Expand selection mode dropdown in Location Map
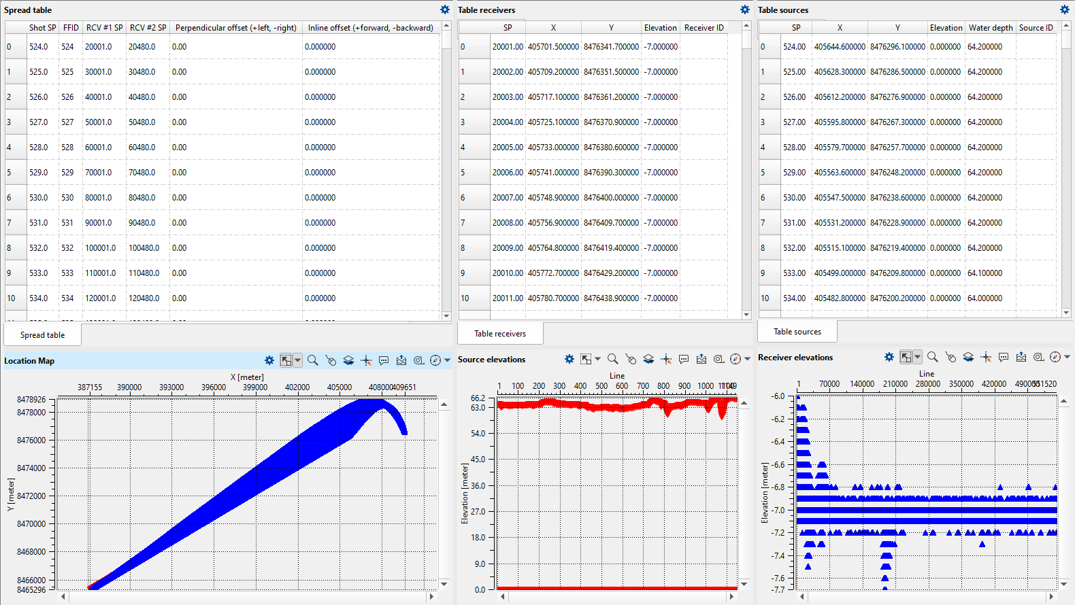The image size is (1075, 605). click(x=297, y=360)
